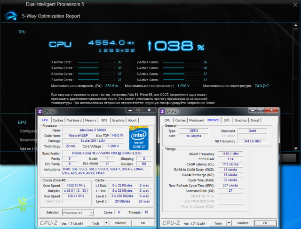Click the CAS# Latency 17.0 clocks field
The image size is (301, 229).
click(230, 164)
